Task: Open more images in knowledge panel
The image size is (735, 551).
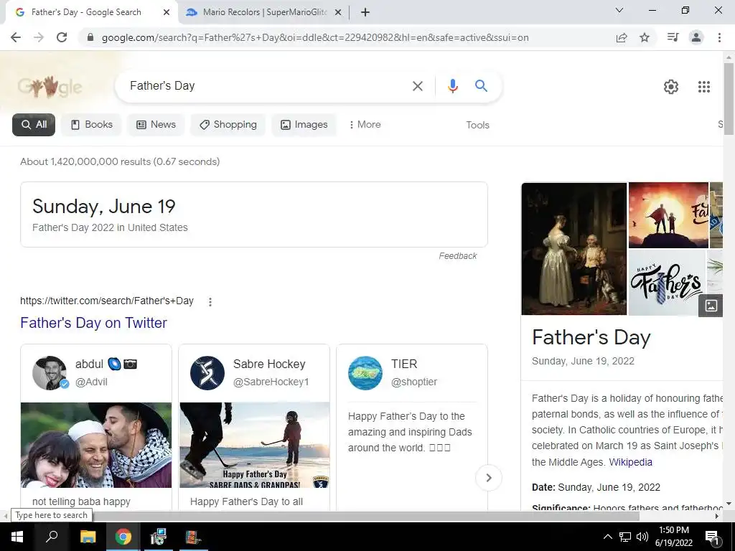Action: pyautogui.click(x=711, y=306)
